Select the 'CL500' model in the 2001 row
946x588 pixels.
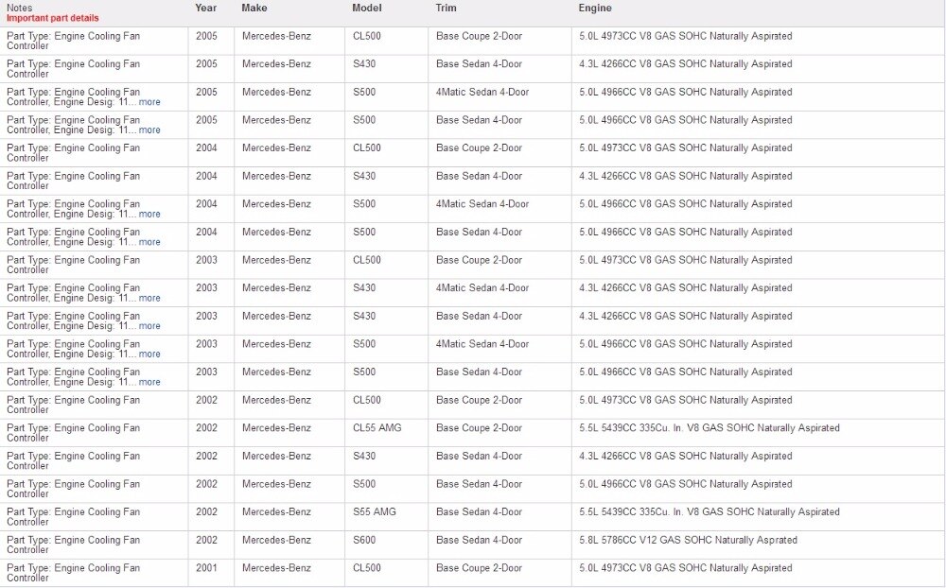(367, 567)
